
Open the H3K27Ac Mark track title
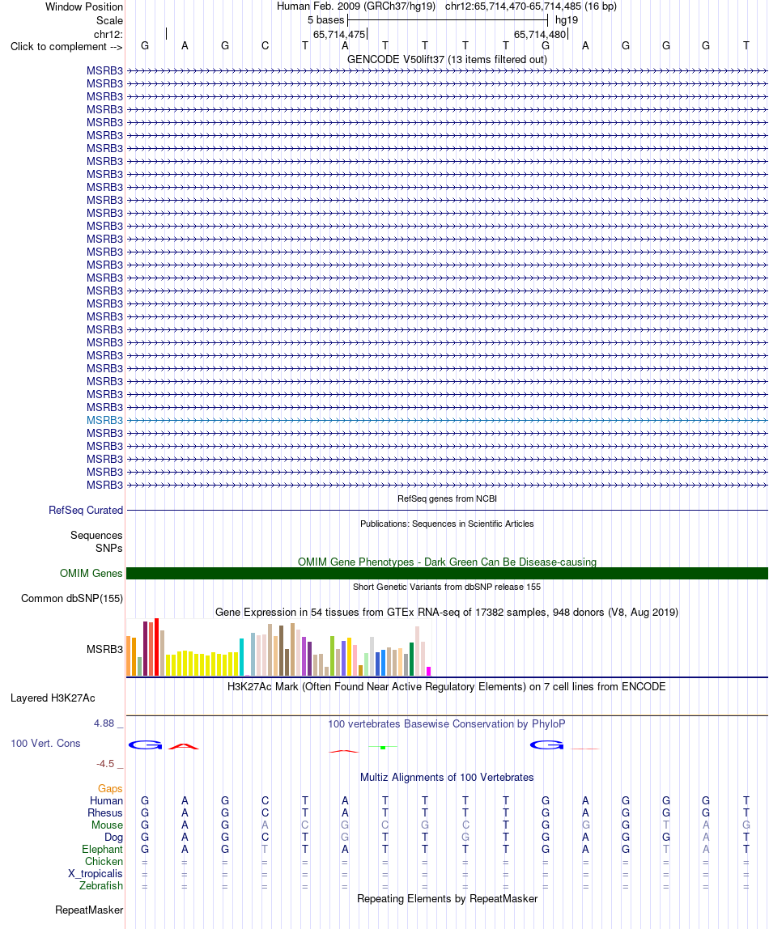coord(447,687)
